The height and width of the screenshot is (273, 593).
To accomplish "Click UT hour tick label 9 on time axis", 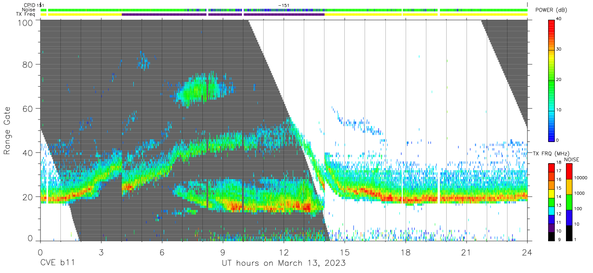I will pos(223,252).
